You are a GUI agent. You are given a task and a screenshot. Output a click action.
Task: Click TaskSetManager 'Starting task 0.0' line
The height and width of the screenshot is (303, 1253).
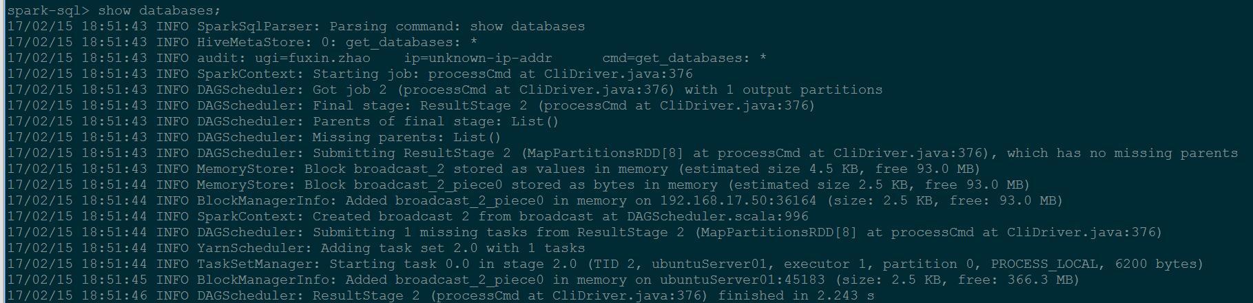coord(605,264)
